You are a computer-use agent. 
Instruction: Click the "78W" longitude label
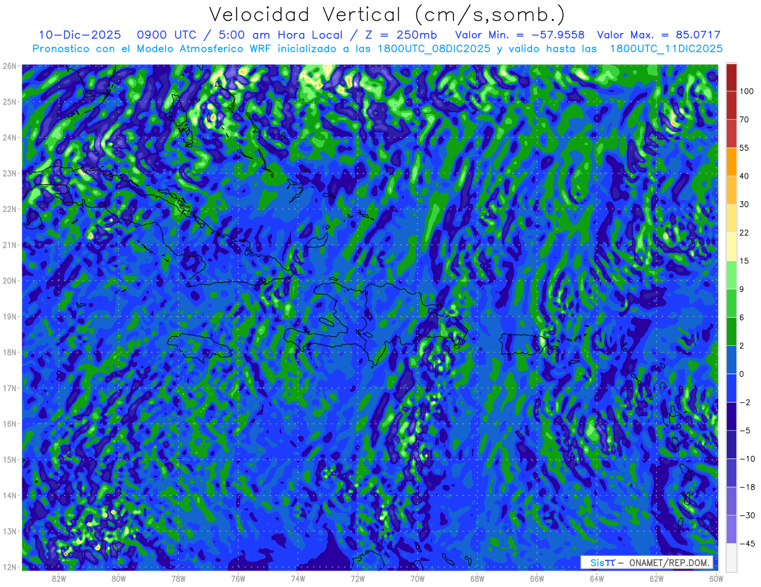pos(178,578)
